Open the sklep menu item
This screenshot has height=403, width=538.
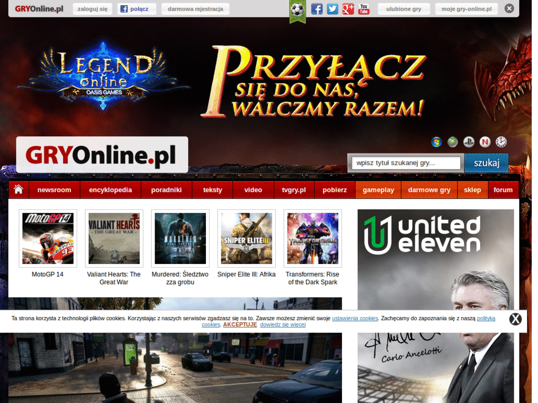472,190
